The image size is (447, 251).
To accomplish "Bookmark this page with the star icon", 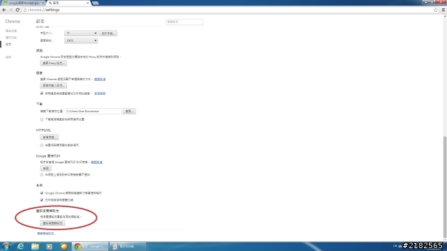I will point(436,10).
